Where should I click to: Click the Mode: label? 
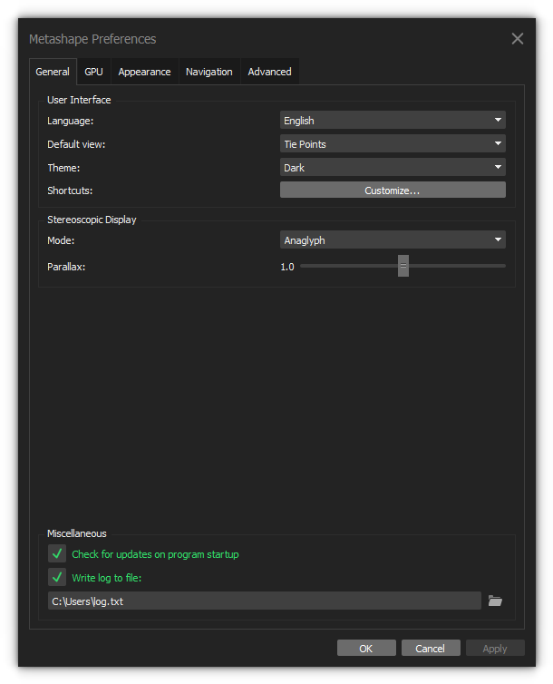pos(61,240)
